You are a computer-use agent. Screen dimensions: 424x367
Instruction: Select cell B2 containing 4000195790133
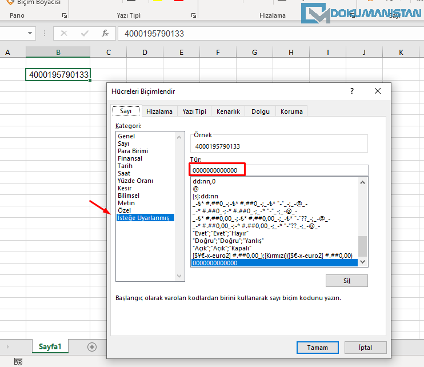(58, 75)
